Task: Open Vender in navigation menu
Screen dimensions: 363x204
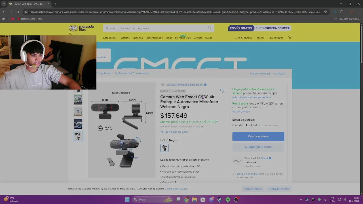Action: [198, 38]
